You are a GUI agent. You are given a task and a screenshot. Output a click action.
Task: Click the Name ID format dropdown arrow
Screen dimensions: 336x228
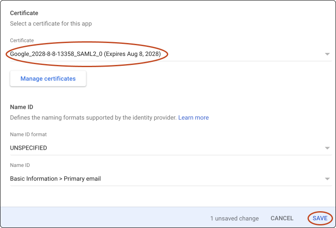[x=327, y=148]
